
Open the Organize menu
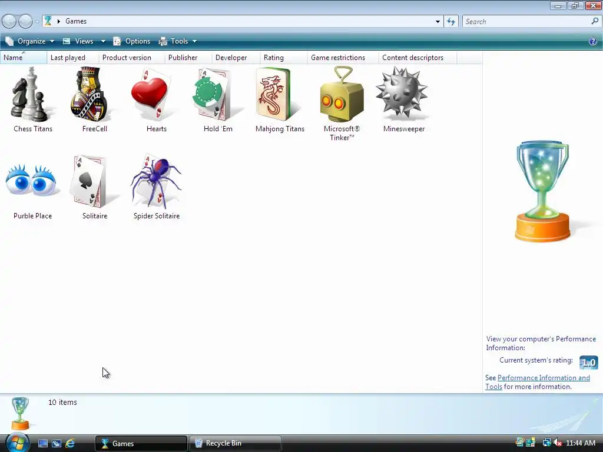point(29,41)
